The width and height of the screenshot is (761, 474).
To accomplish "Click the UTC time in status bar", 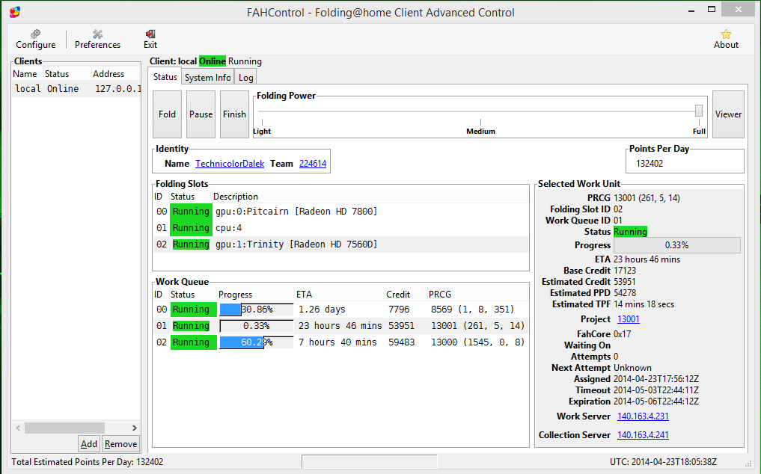I will click(663, 462).
